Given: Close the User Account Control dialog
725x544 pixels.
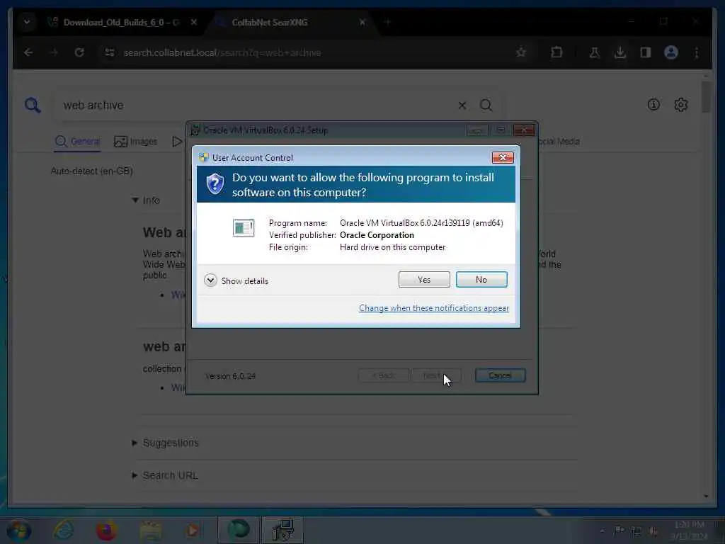Looking at the screenshot, I should (x=503, y=158).
